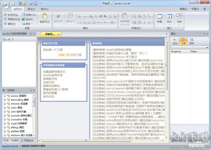Click the 切换视图 (Ctrl+U) button
211x150 pixels.
coord(125,19)
